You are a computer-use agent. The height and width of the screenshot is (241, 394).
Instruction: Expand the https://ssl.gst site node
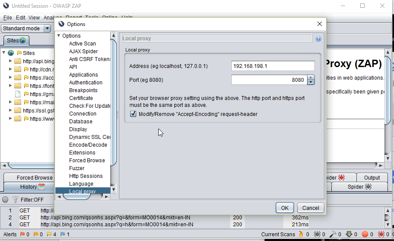pyautogui.click(x=10, y=110)
